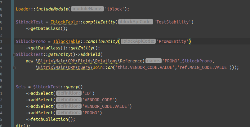Click the \Bitrix\Main\ORM\Query namespace

click(64, 68)
